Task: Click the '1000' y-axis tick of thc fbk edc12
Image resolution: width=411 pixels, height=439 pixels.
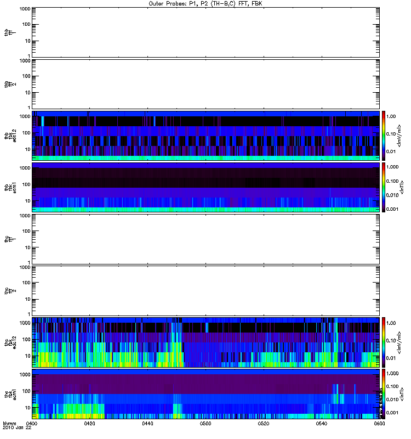Action: 25,323
